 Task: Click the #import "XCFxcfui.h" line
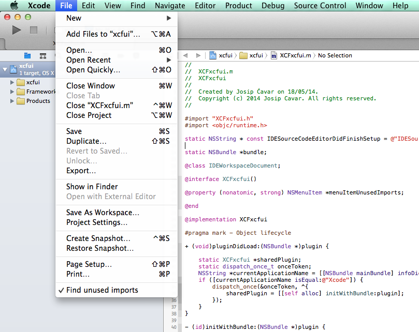(x=219, y=118)
